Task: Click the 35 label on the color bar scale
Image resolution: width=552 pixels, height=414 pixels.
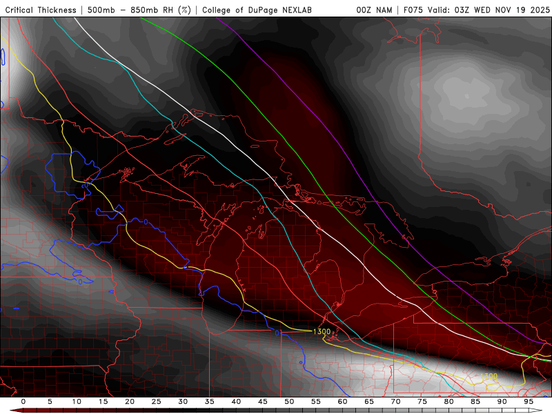Action: pos(210,402)
